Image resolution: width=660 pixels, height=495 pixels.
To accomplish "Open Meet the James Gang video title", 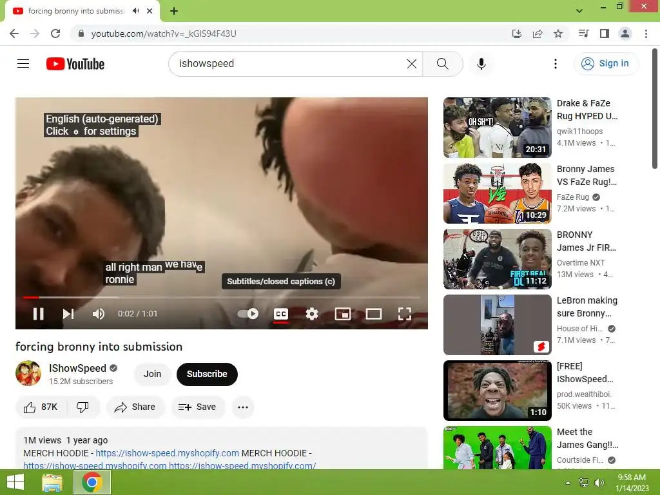I will pos(588,438).
